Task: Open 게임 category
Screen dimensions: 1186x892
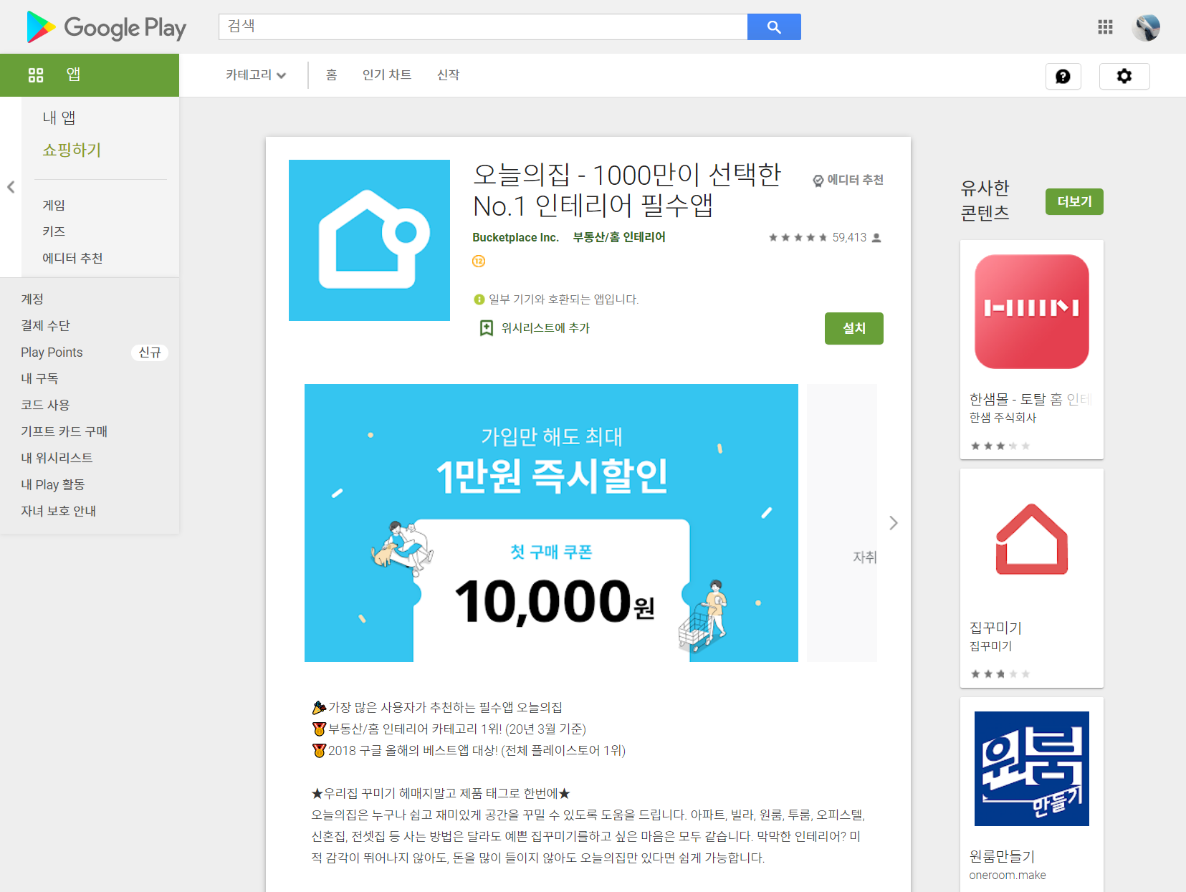Action: [x=54, y=205]
